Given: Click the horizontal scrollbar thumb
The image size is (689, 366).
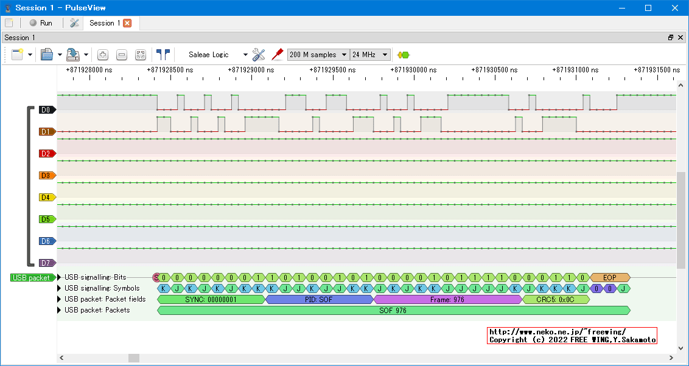Looking at the screenshot, I should (x=133, y=358).
